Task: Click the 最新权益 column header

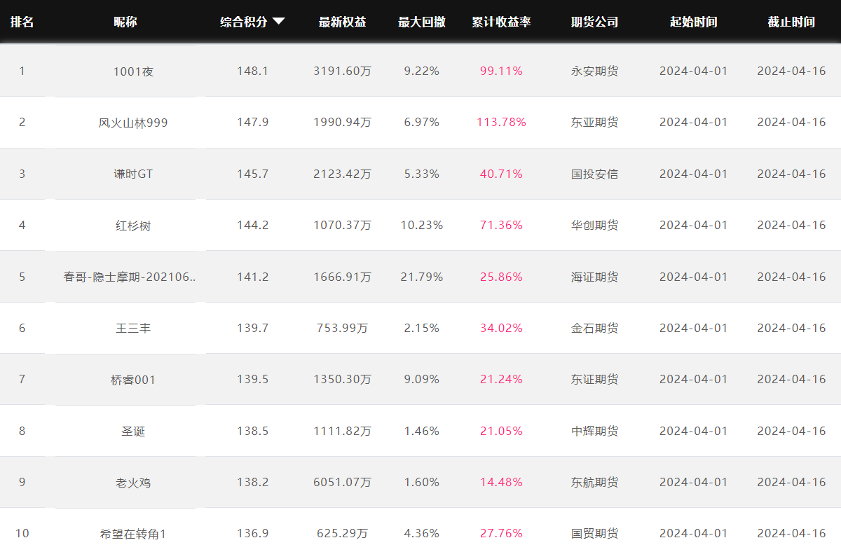Action: pyautogui.click(x=342, y=22)
